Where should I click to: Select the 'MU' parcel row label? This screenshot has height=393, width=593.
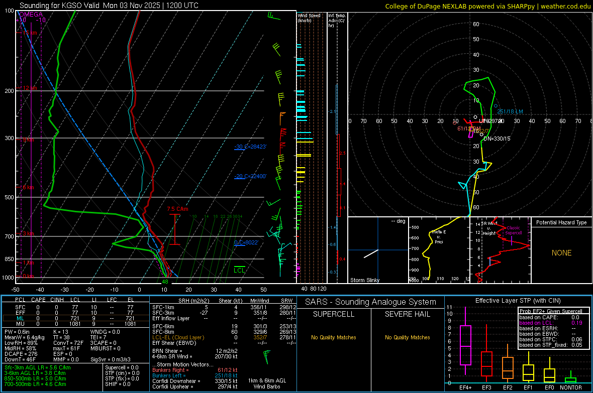20,324
